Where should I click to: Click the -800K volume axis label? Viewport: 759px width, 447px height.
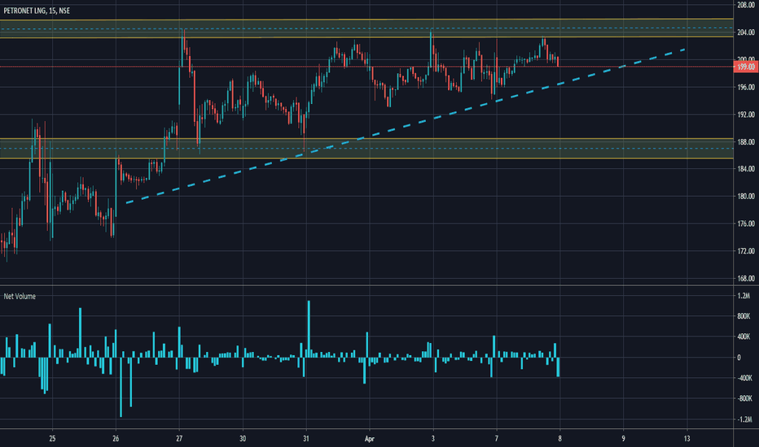[745, 399]
